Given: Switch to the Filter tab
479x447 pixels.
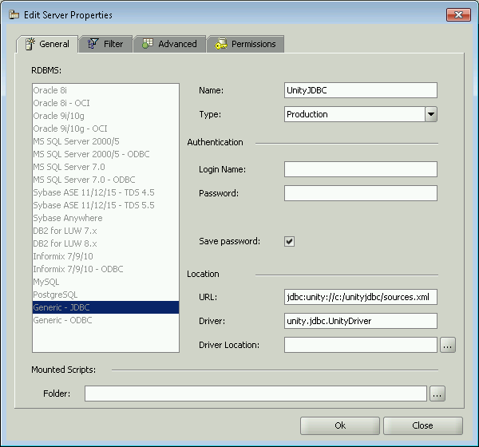Looking at the screenshot, I should [x=105, y=44].
